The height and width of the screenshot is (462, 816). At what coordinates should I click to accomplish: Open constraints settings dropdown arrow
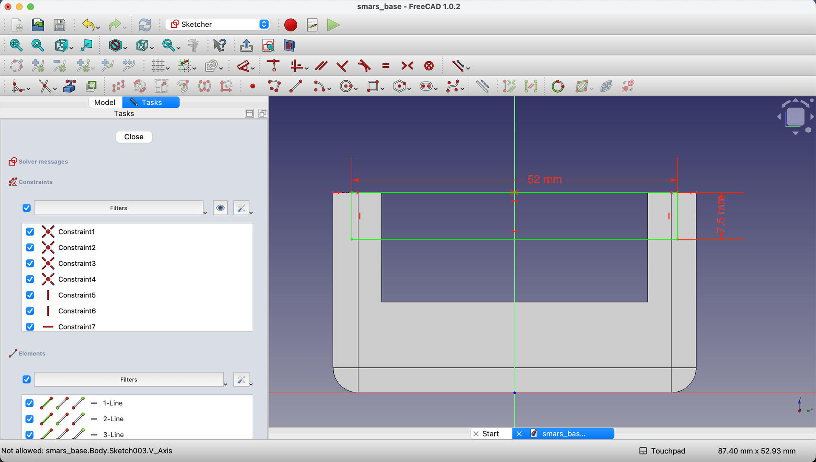(x=251, y=212)
